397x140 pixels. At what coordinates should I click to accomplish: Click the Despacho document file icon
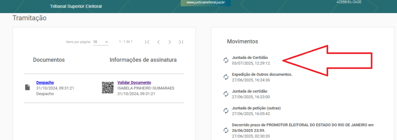(28, 87)
